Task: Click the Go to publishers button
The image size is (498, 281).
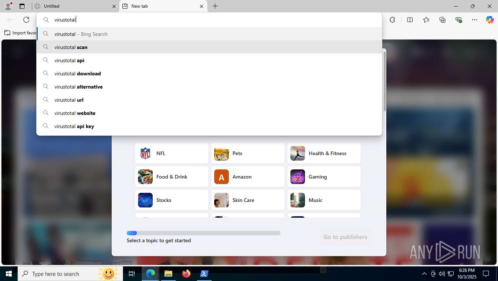Action: pyautogui.click(x=345, y=237)
